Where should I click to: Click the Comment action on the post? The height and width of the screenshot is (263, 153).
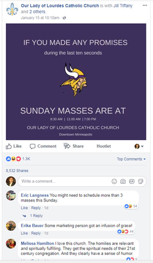43,146
